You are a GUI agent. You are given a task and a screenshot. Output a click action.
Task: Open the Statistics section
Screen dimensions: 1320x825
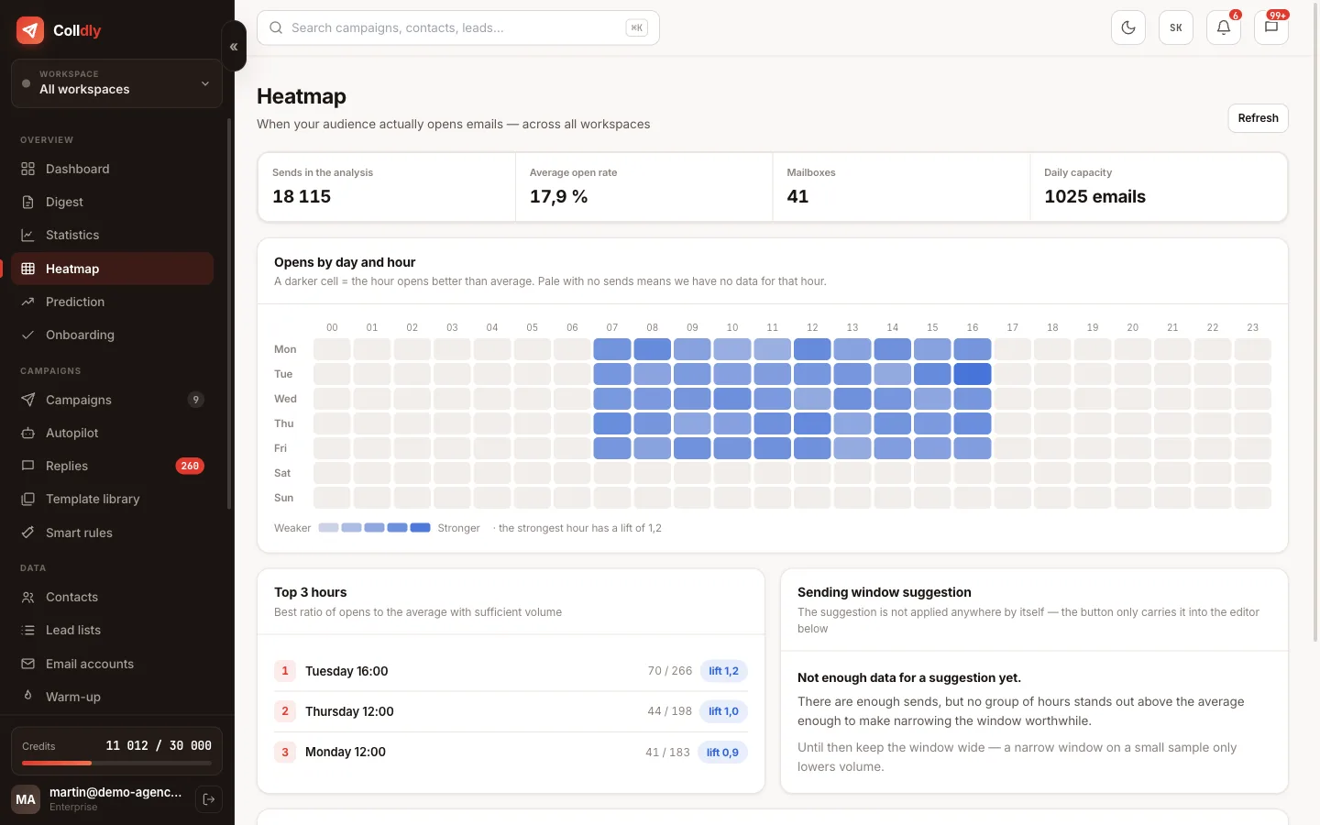point(112,235)
